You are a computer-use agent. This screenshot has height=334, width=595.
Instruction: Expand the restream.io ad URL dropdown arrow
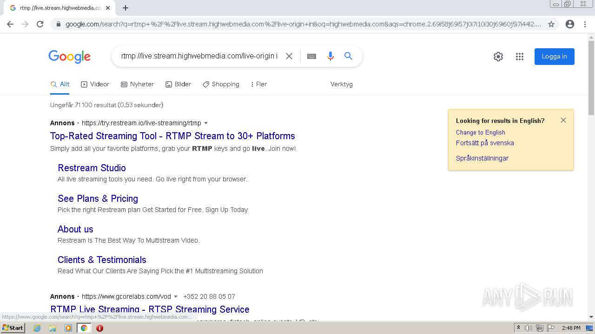206,123
